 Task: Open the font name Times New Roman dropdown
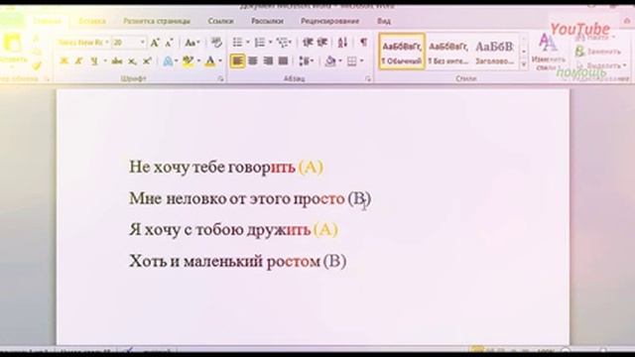pos(107,43)
